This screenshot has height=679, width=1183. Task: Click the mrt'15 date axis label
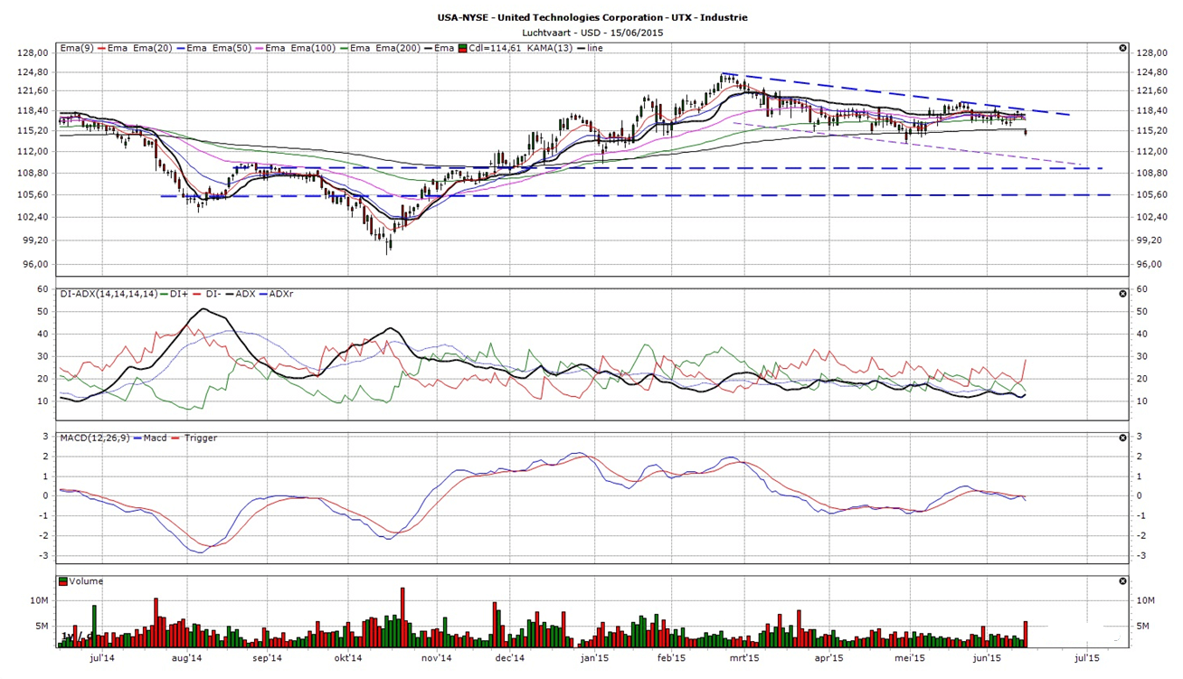click(744, 658)
